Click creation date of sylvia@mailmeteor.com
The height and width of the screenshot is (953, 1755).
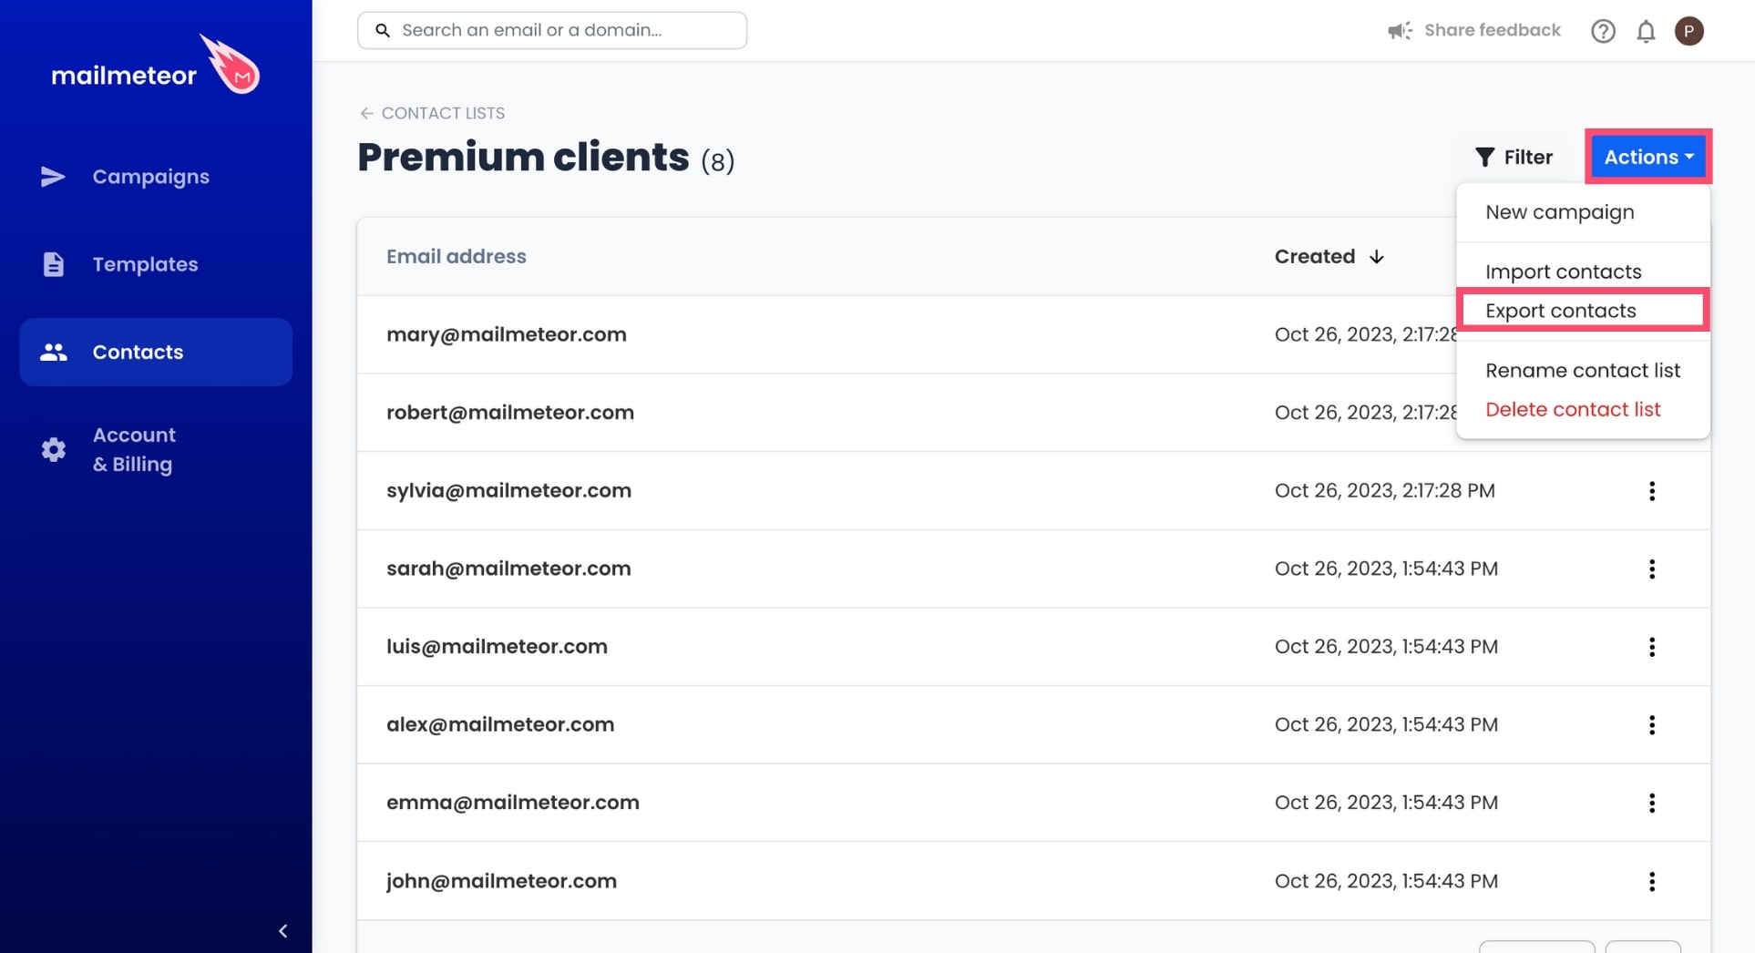1384,491
